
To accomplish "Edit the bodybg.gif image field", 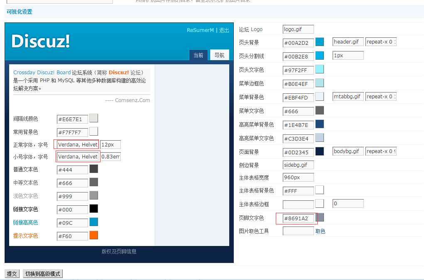I will coord(348,151).
